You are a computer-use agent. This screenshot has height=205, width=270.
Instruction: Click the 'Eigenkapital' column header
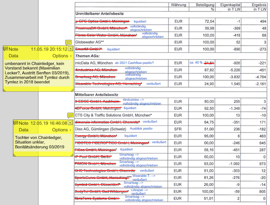tap(230, 5)
